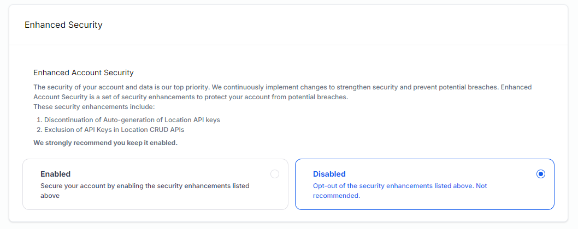Click the list number 2 marker
The image size is (578, 229).
coord(39,130)
